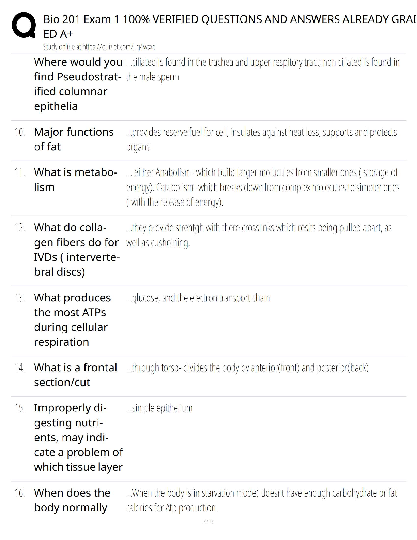Select term 14 frontal section/cut

[x=75, y=375]
